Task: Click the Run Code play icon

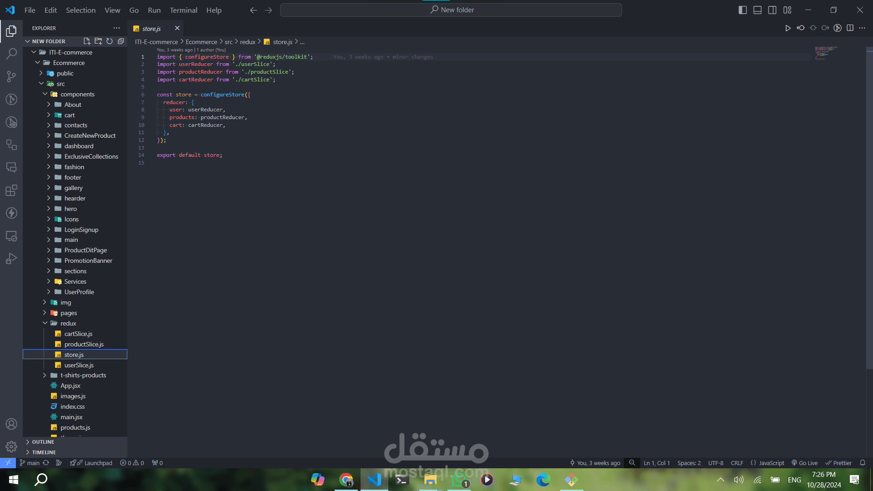Action: point(788,28)
